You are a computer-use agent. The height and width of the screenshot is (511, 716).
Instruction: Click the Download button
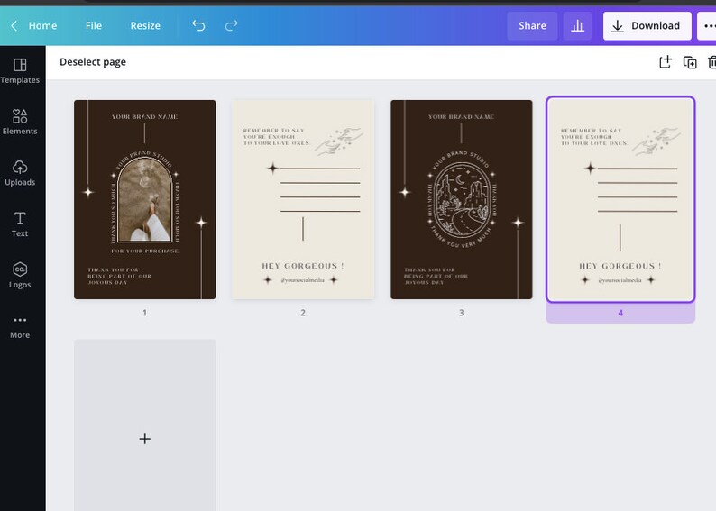tap(647, 25)
